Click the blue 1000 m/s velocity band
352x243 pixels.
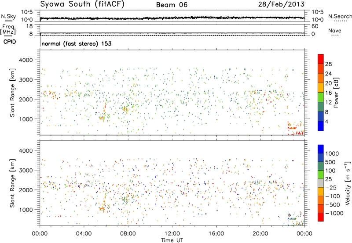[321, 149]
